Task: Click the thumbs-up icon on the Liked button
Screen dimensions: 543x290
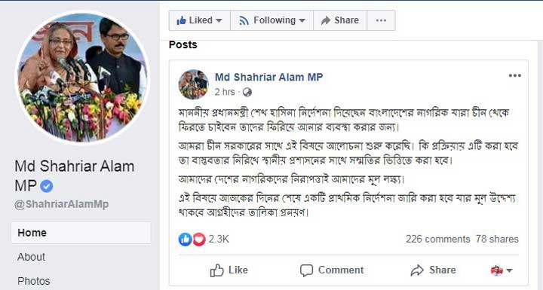Action: click(181, 20)
